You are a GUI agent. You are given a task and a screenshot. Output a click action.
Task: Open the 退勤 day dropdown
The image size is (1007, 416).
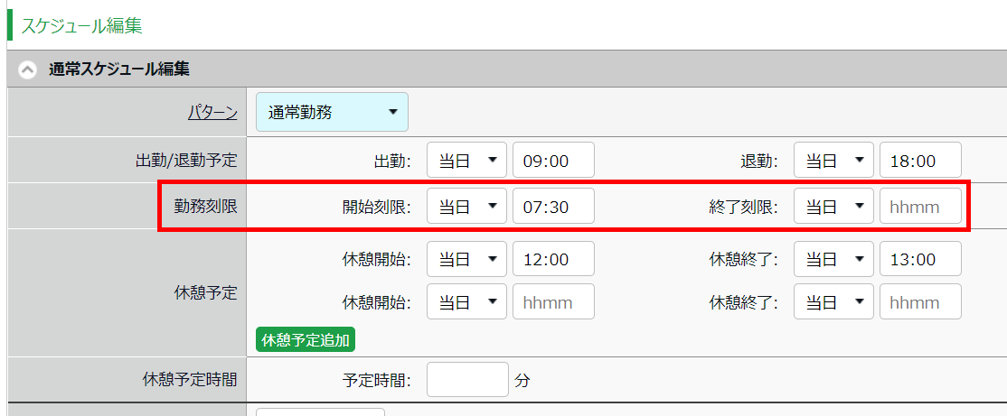click(x=833, y=161)
